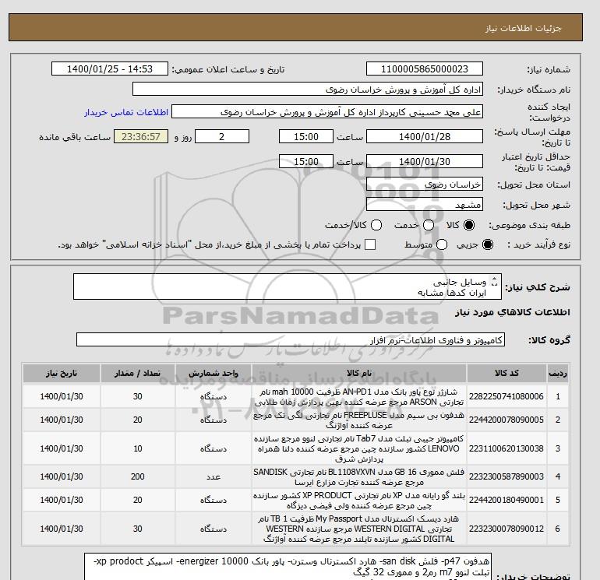Image resolution: width=600 pixels, height=580 pixels.
Task: Click the quantity 30 in My Passport hard disk row
Action: 138,529
